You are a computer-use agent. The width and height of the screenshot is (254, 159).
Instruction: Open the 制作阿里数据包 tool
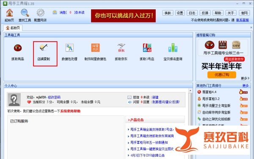(x=95, y=47)
